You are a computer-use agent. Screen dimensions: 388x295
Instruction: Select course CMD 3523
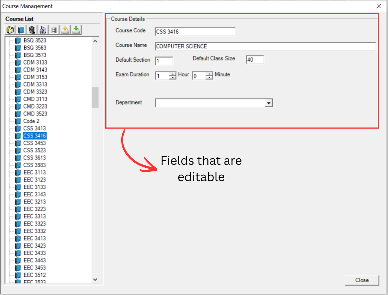point(35,114)
